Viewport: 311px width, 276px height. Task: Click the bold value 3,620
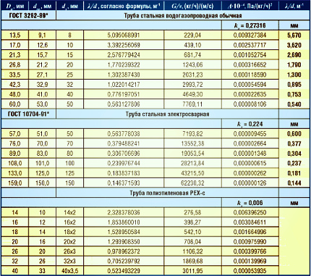click(294, 45)
